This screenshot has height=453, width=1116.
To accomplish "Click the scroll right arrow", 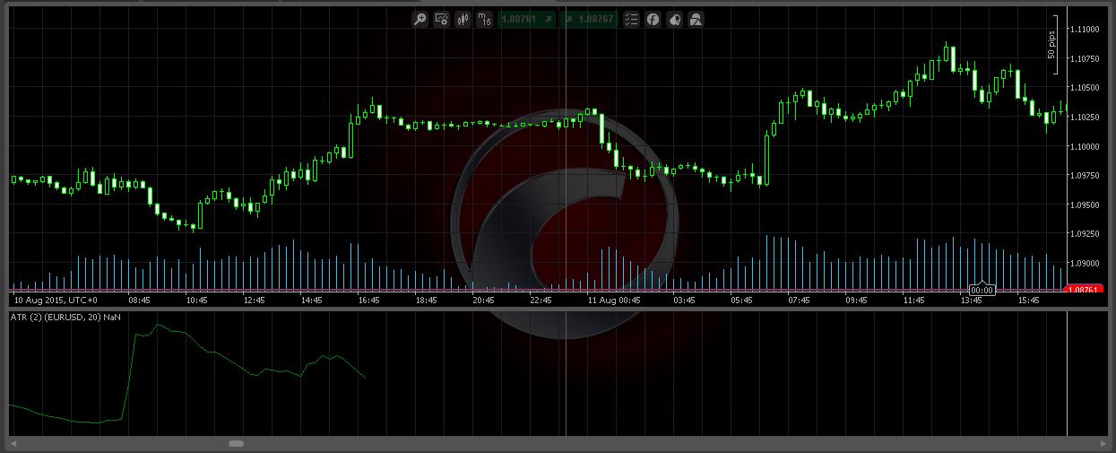I will (x=1102, y=443).
